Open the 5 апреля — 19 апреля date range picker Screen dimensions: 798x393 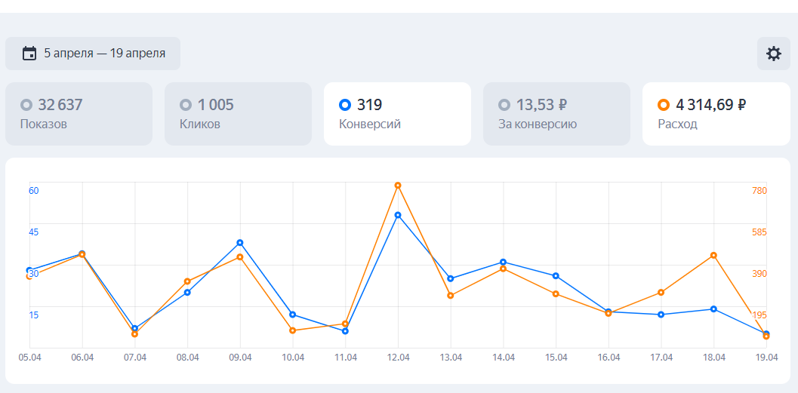coord(93,54)
